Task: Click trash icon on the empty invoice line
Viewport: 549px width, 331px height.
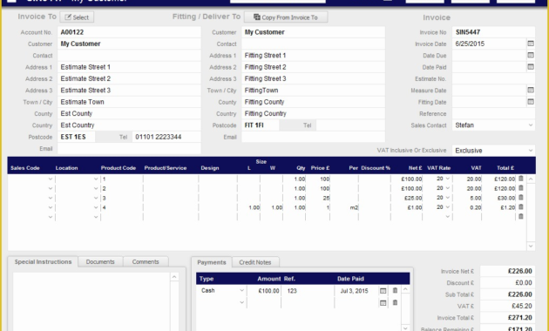Action: click(x=521, y=217)
